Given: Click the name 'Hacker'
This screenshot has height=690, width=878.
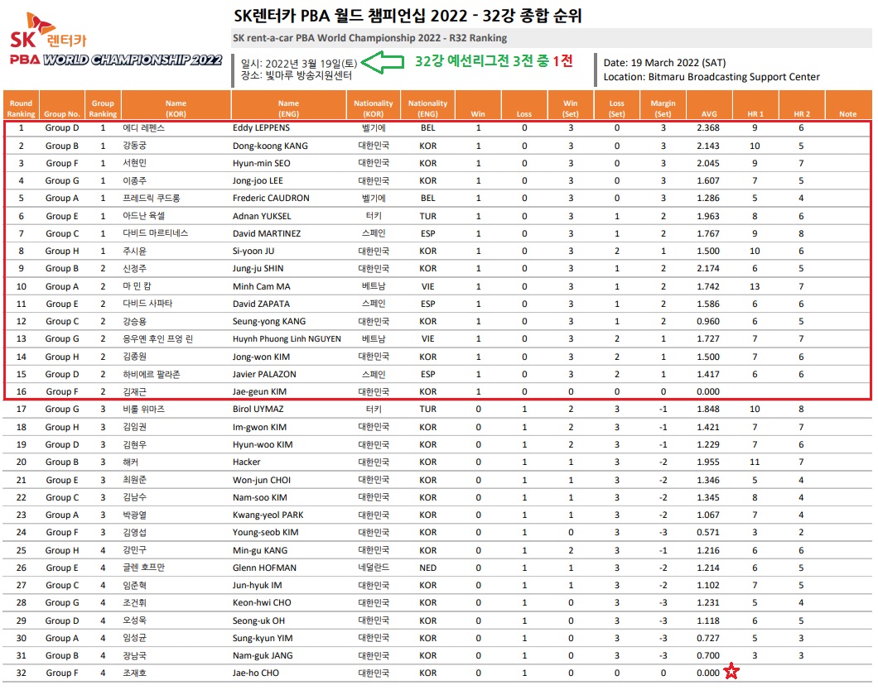Looking at the screenshot, I should (x=246, y=462).
